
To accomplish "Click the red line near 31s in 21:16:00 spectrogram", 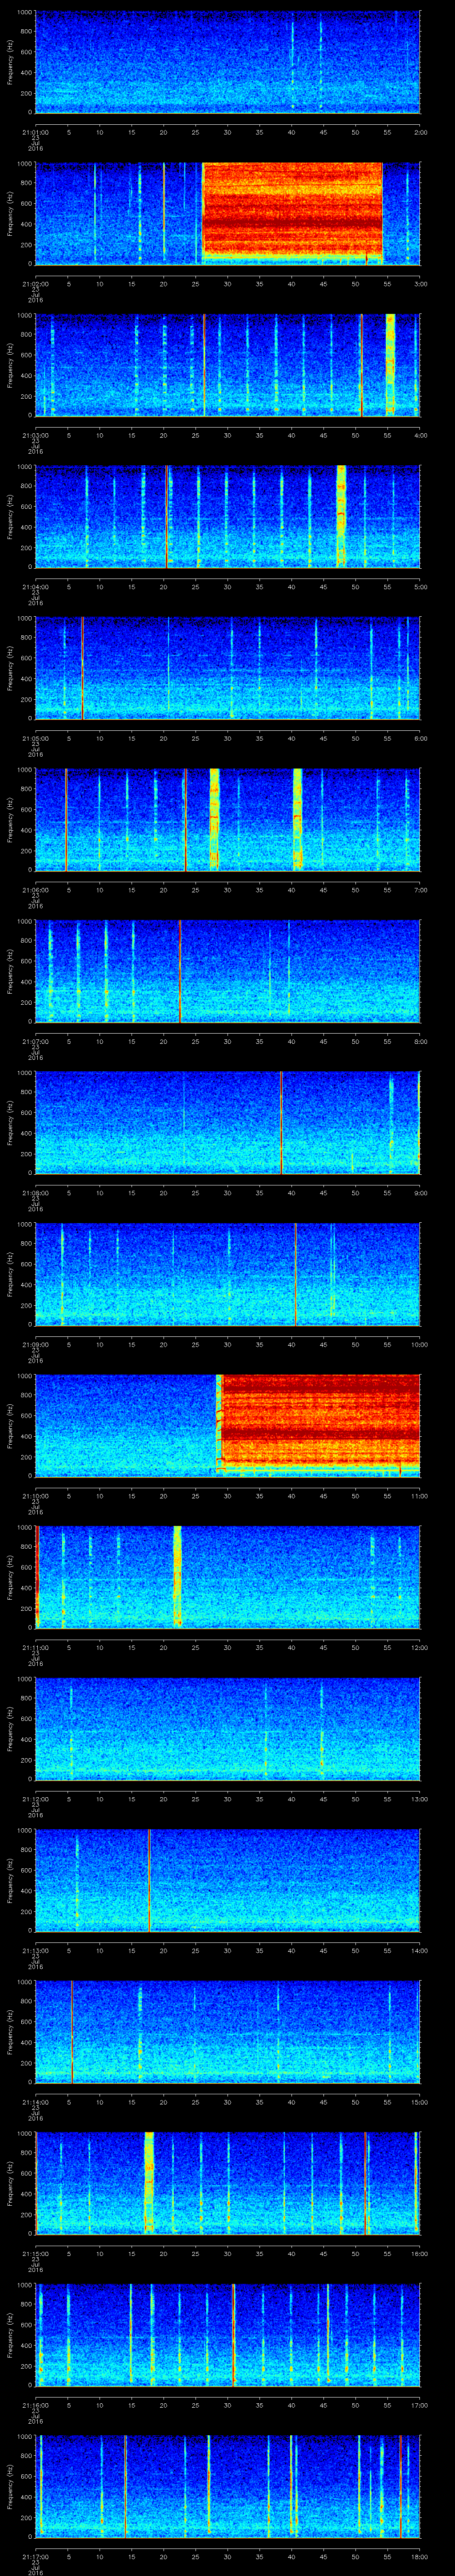I will click(x=233, y=2335).
